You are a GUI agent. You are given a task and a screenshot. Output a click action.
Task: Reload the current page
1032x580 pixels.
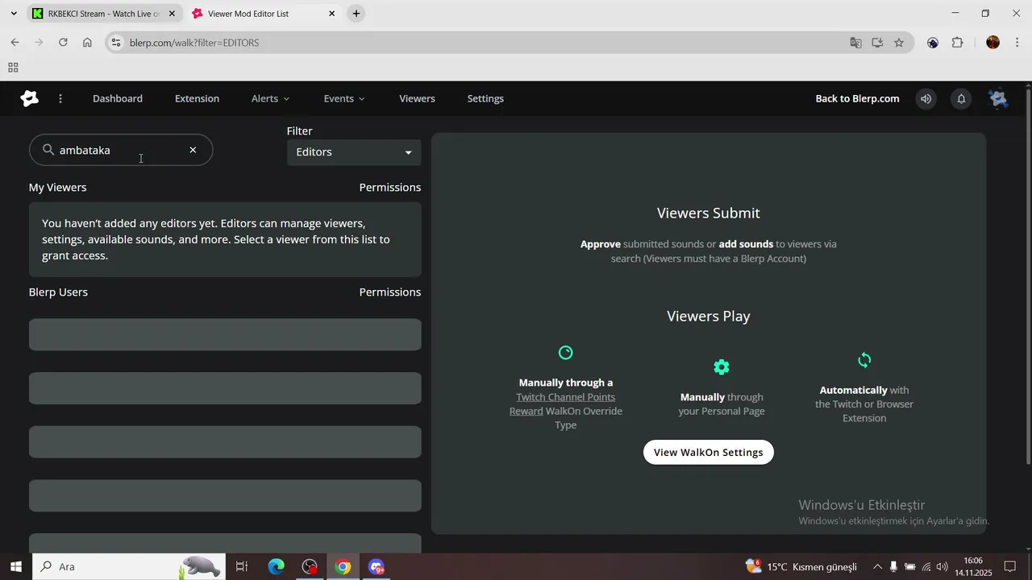coord(63,42)
